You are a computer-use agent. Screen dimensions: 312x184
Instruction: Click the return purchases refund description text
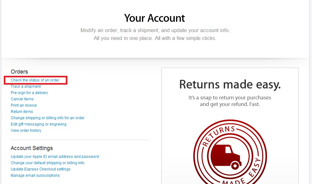[230, 101]
